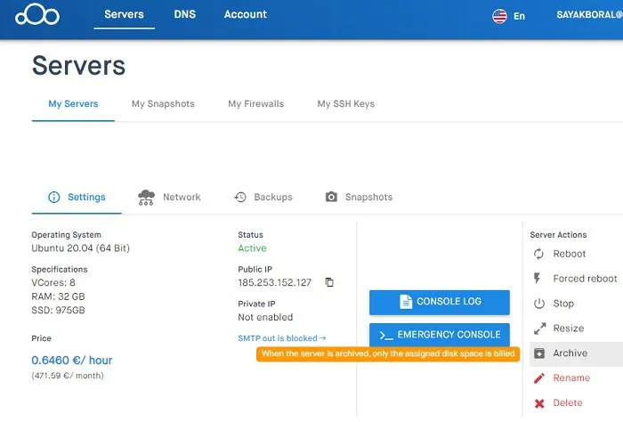Click the document icon on Console Log
This screenshot has height=422, width=623.
[x=405, y=302]
